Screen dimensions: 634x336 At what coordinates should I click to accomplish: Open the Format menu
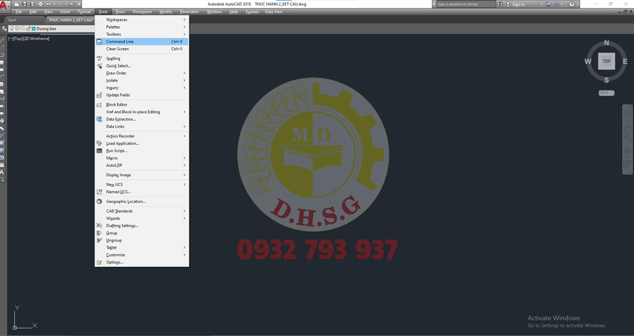84,12
